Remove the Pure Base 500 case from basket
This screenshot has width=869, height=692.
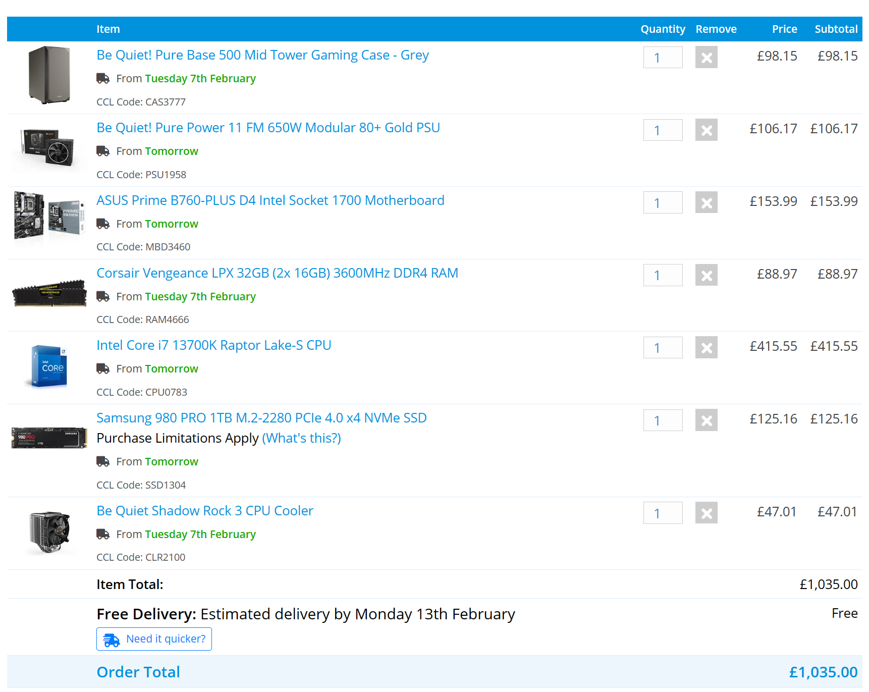pyautogui.click(x=706, y=58)
